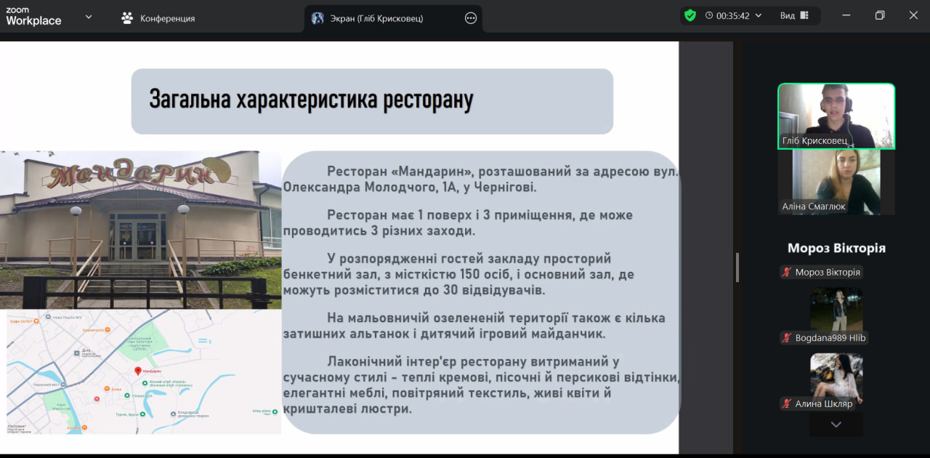Click the green encryption shield icon
Image resolution: width=930 pixels, height=458 pixels.
690,15
